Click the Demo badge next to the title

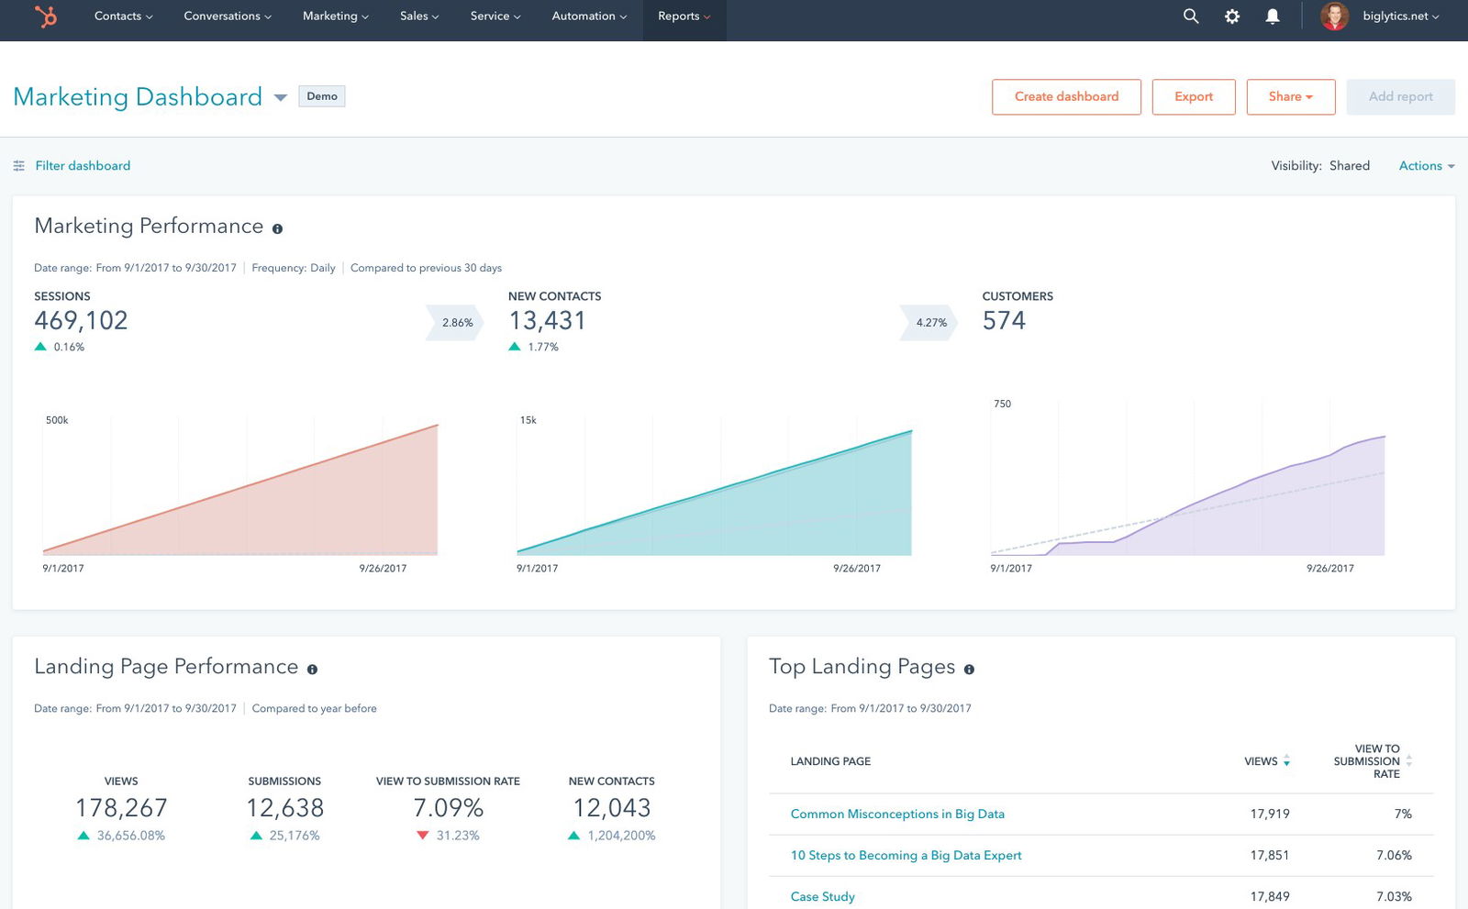coord(322,95)
